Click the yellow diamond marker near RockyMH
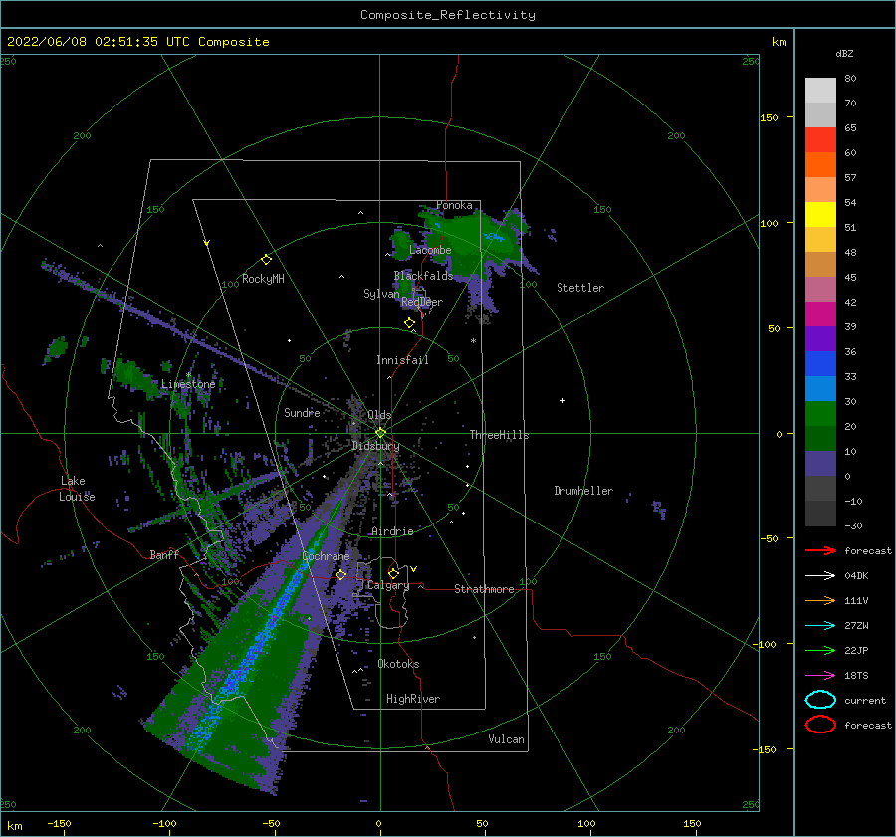 tap(266, 260)
